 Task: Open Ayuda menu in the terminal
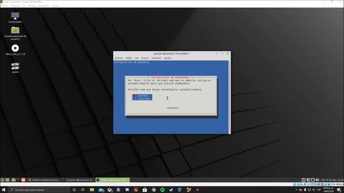167,58
